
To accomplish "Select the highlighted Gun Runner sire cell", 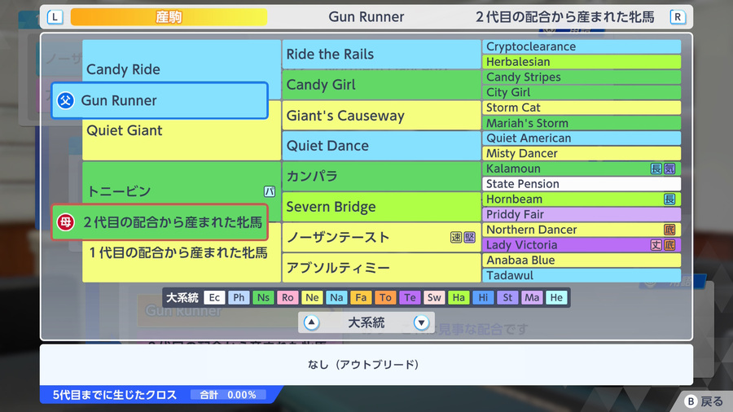I will tap(160, 100).
